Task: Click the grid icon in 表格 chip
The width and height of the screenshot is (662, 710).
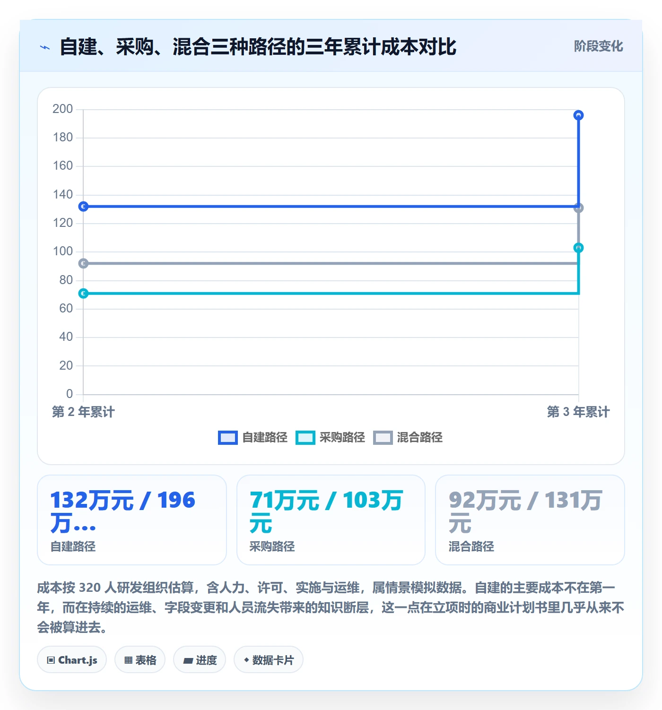Action: pyautogui.click(x=128, y=660)
